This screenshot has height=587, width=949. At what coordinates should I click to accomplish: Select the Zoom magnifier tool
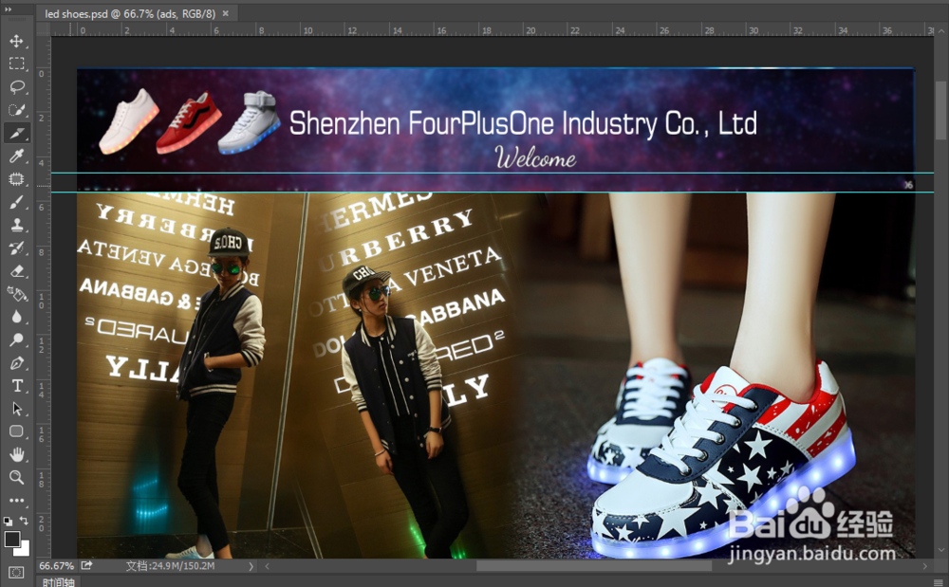tap(16, 478)
